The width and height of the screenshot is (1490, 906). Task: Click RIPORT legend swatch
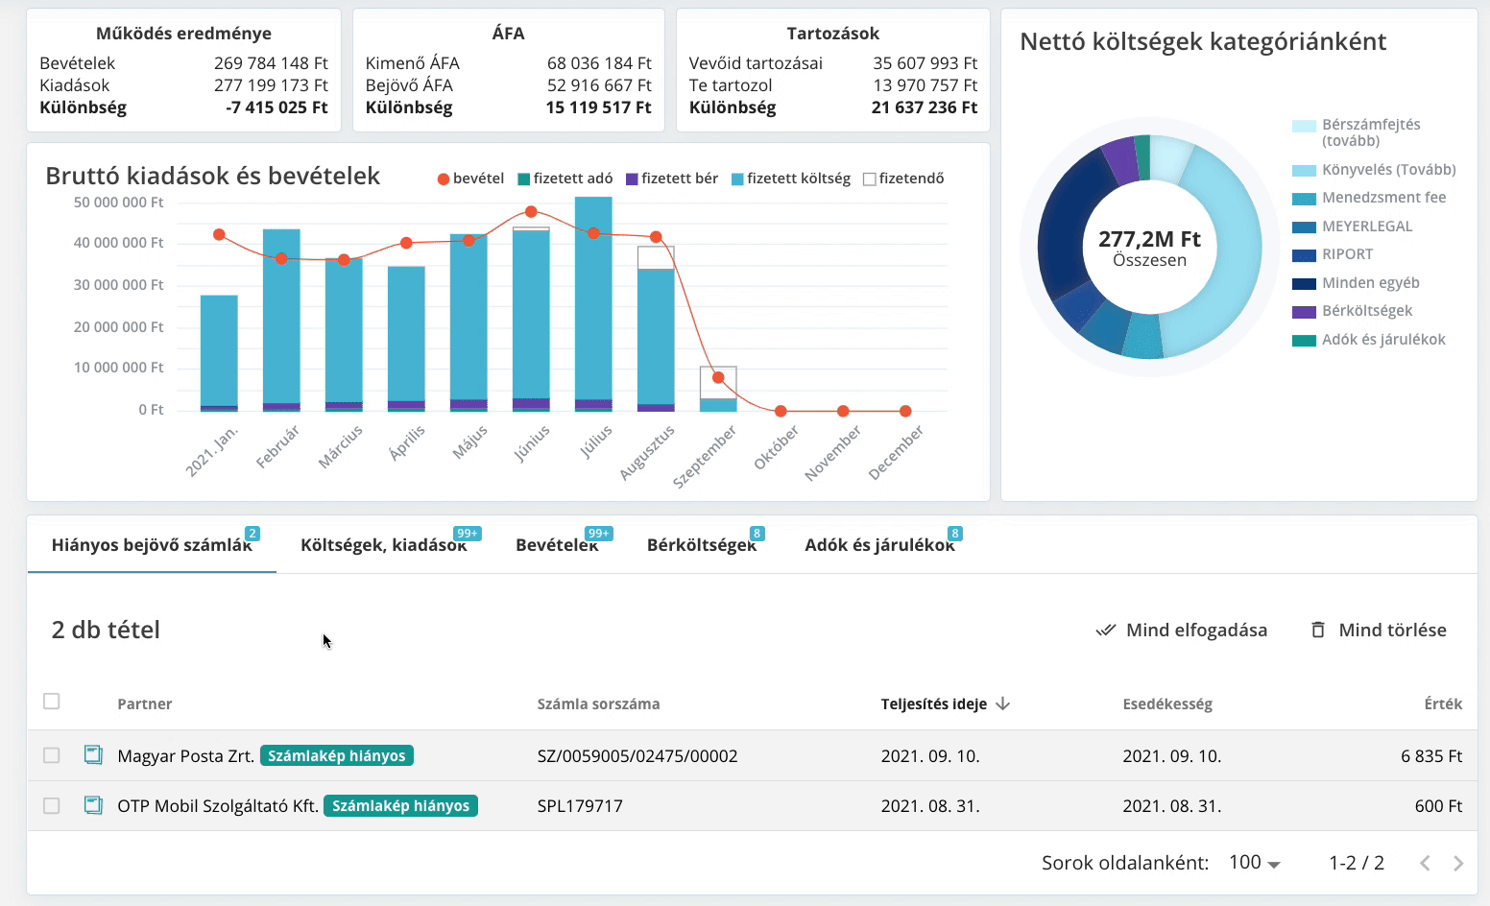click(1304, 255)
